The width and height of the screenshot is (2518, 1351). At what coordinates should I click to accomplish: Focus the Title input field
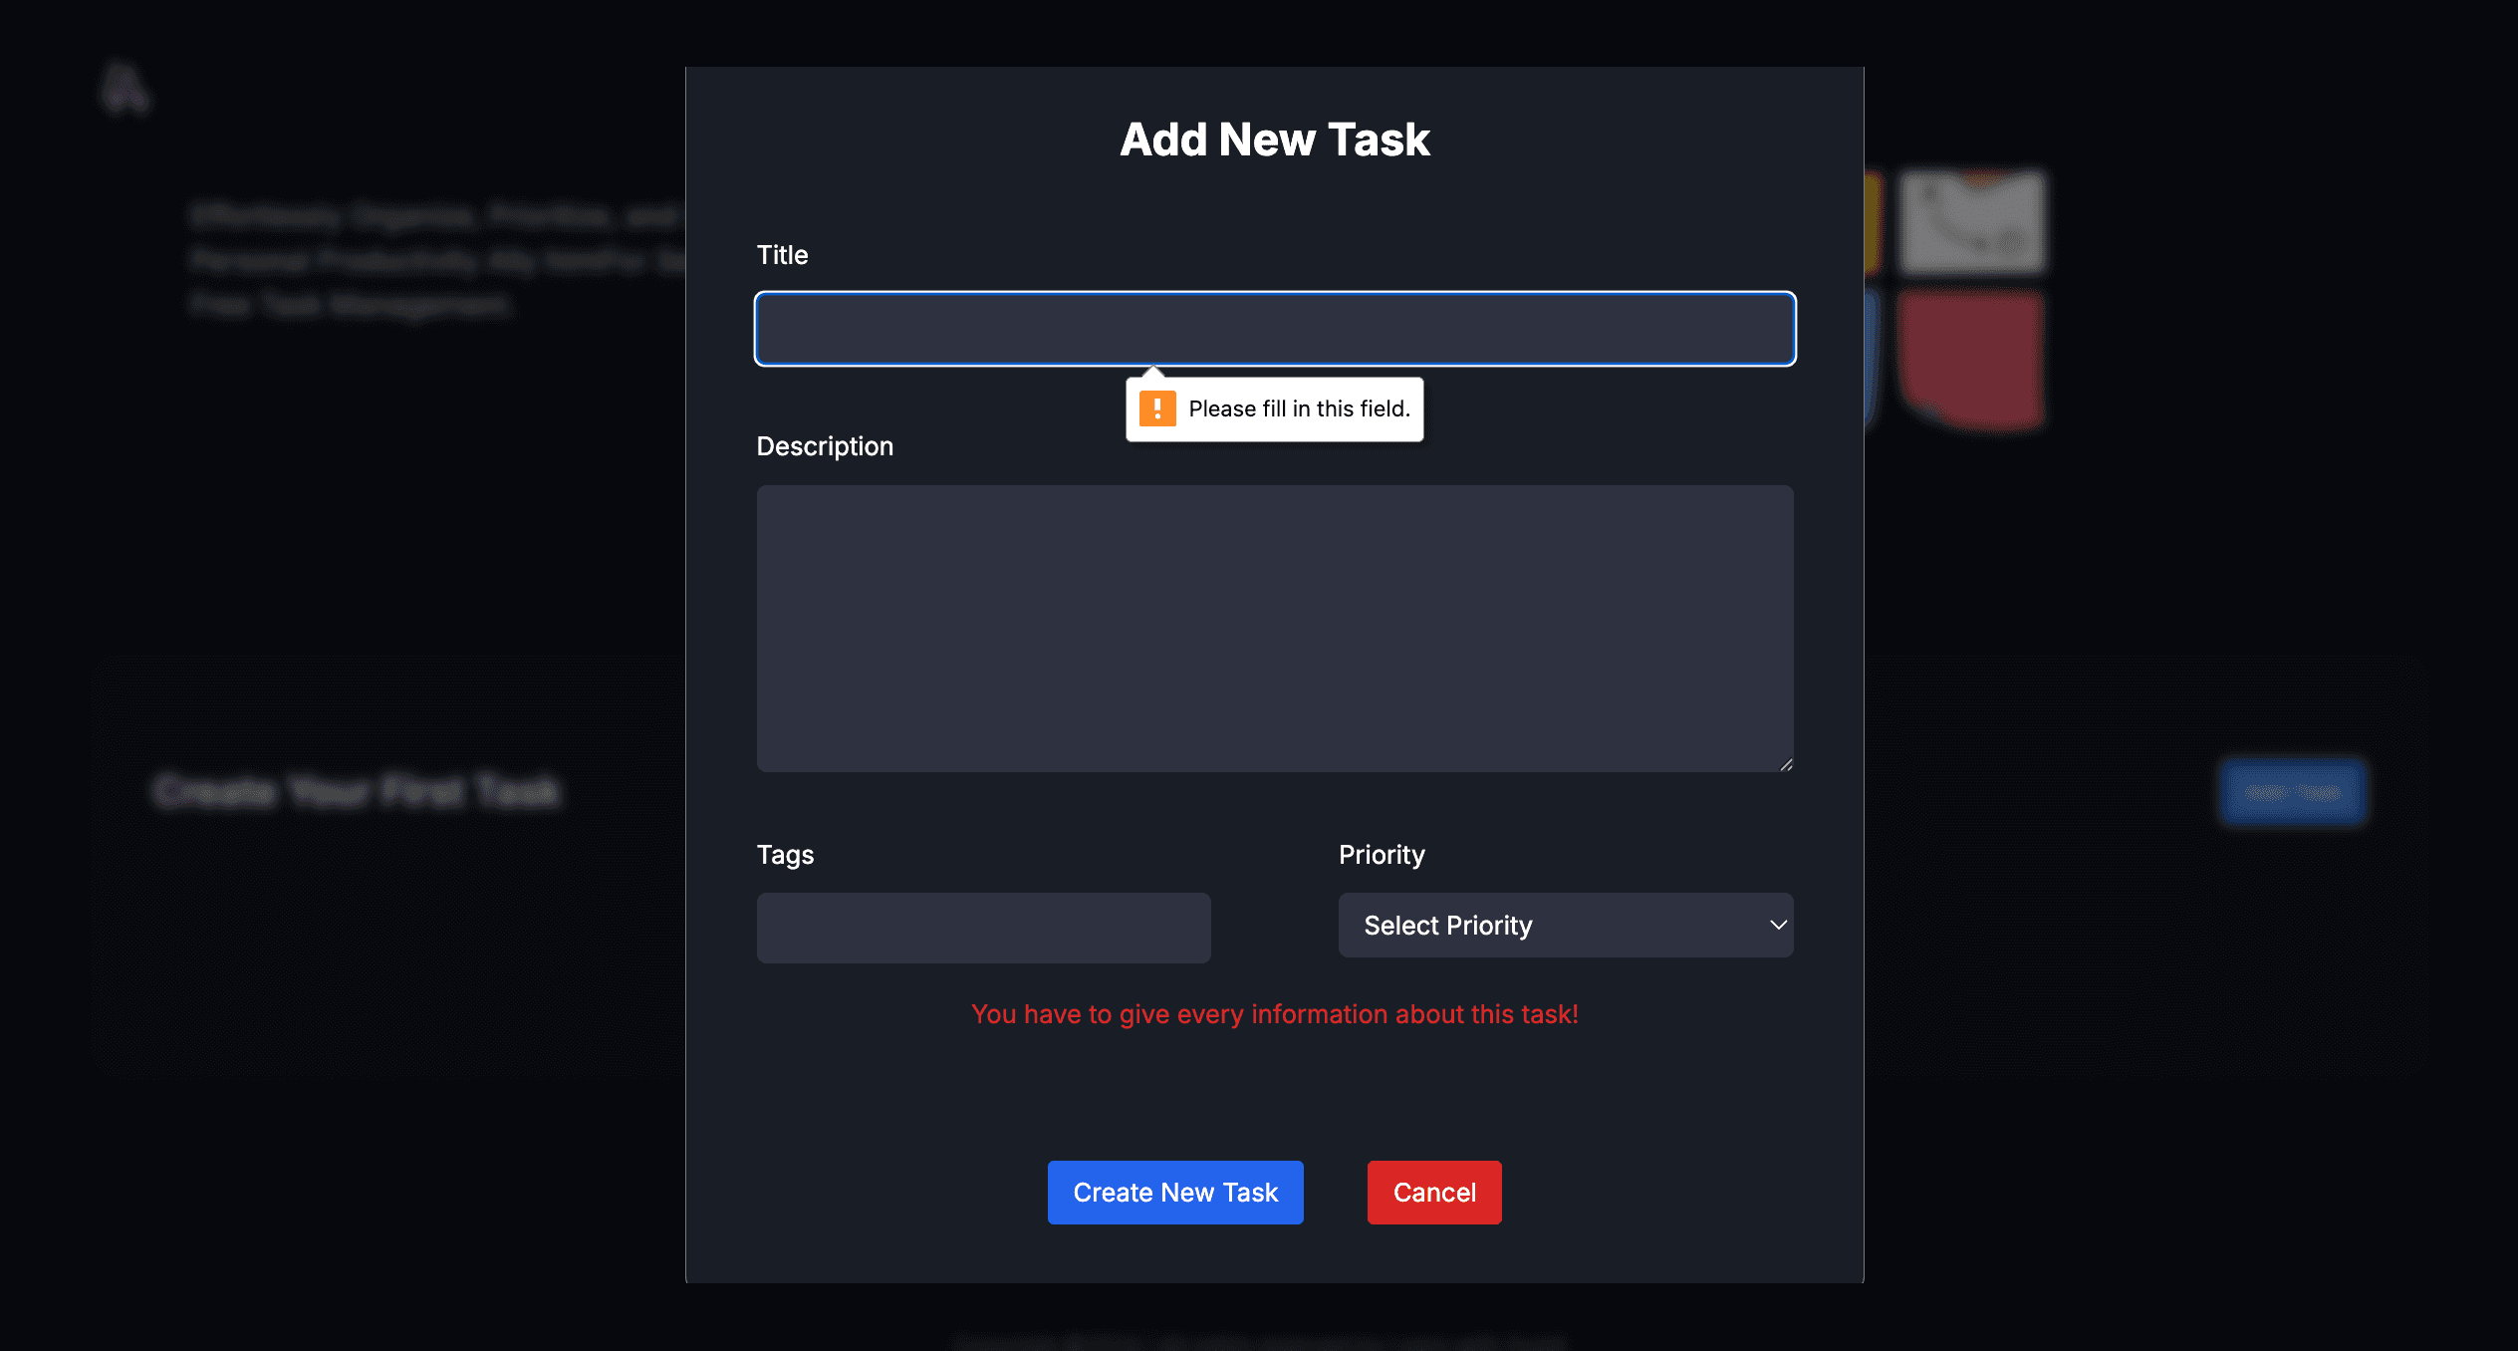[1275, 329]
